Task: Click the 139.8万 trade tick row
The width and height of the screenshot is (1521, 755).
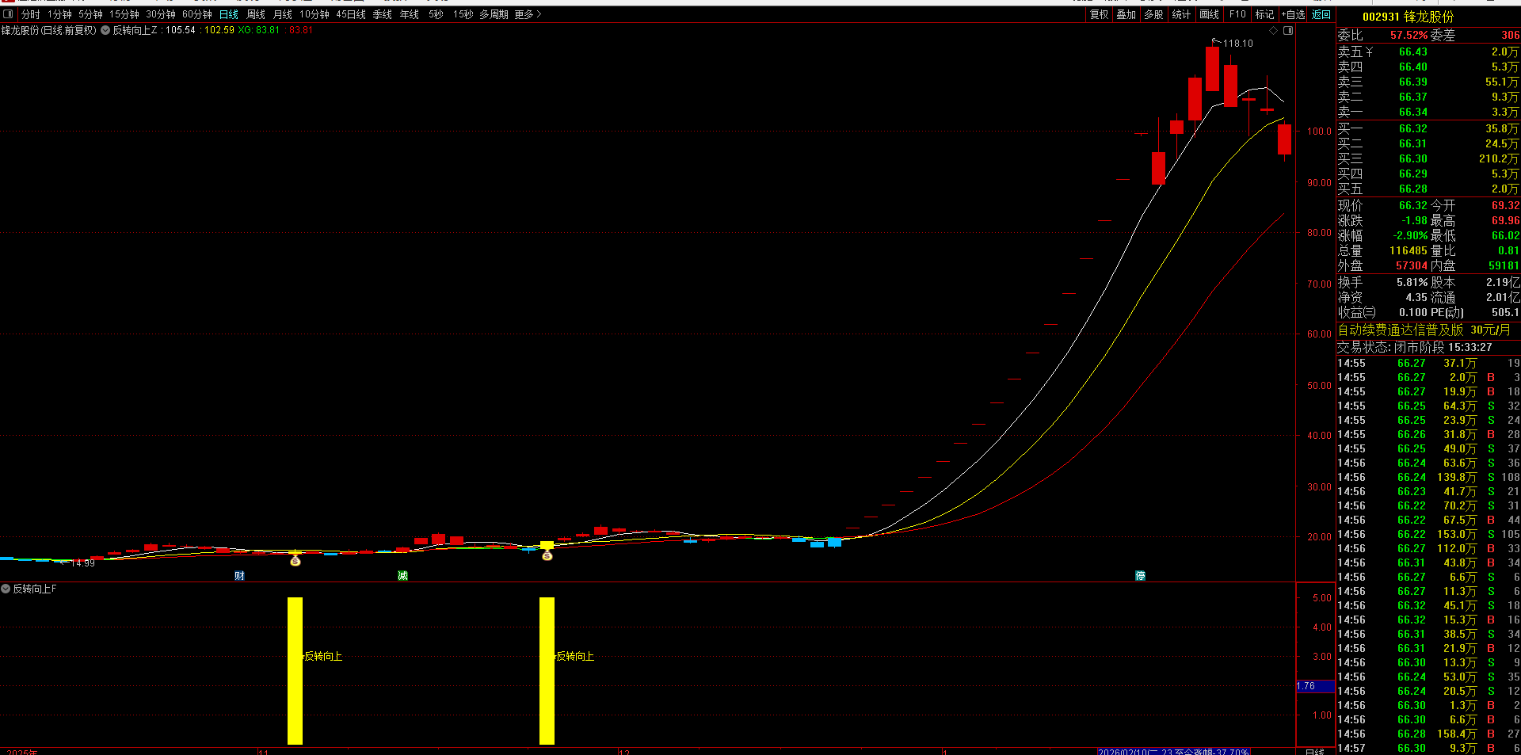Action: pos(1428,477)
